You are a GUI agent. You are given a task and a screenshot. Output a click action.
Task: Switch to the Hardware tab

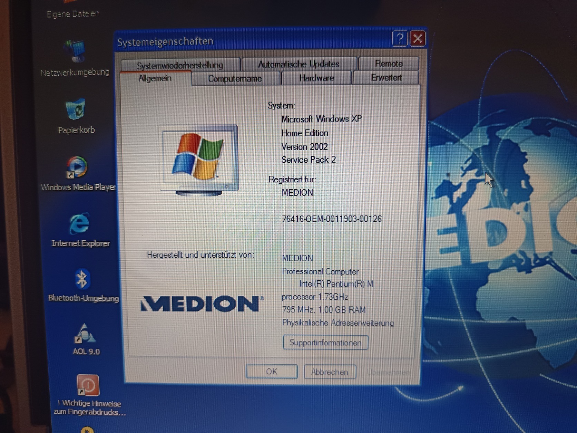click(316, 78)
